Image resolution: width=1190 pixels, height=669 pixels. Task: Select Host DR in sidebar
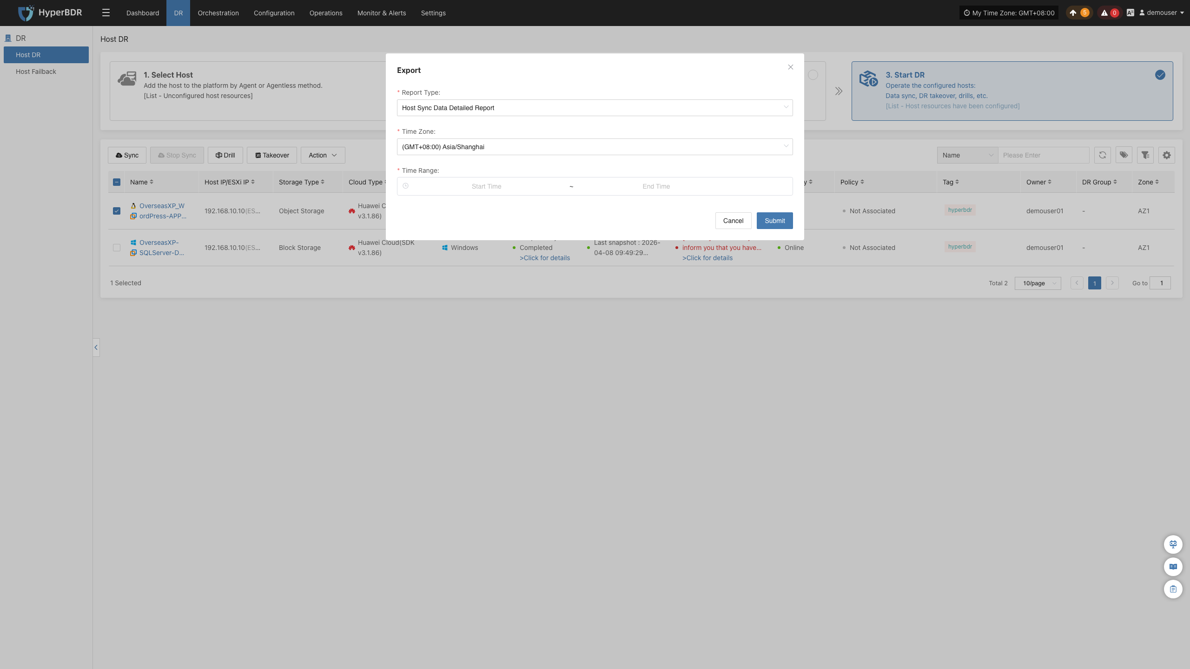pyautogui.click(x=46, y=55)
